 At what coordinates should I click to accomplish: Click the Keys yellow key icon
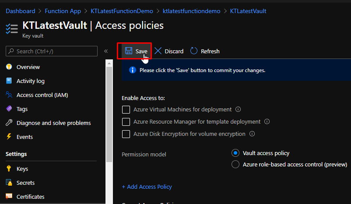pos(9,169)
